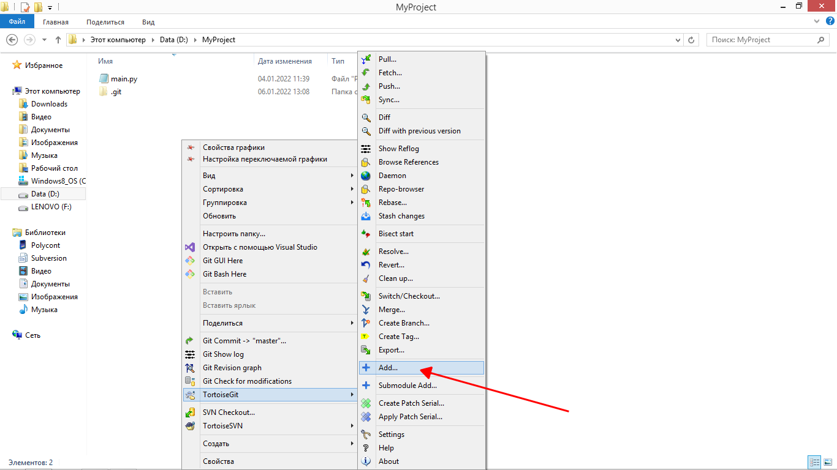The height and width of the screenshot is (470, 837).
Task: Choose Обновить in context menu
Action: pyautogui.click(x=270, y=216)
